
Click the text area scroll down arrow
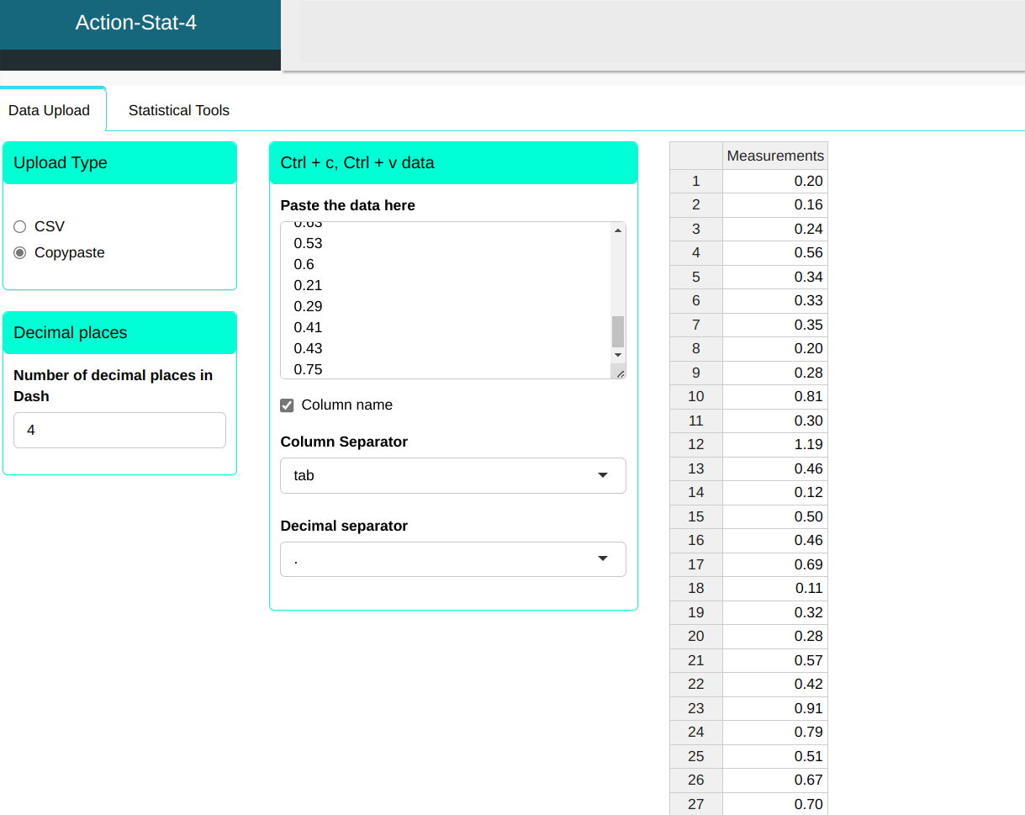[618, 356]
